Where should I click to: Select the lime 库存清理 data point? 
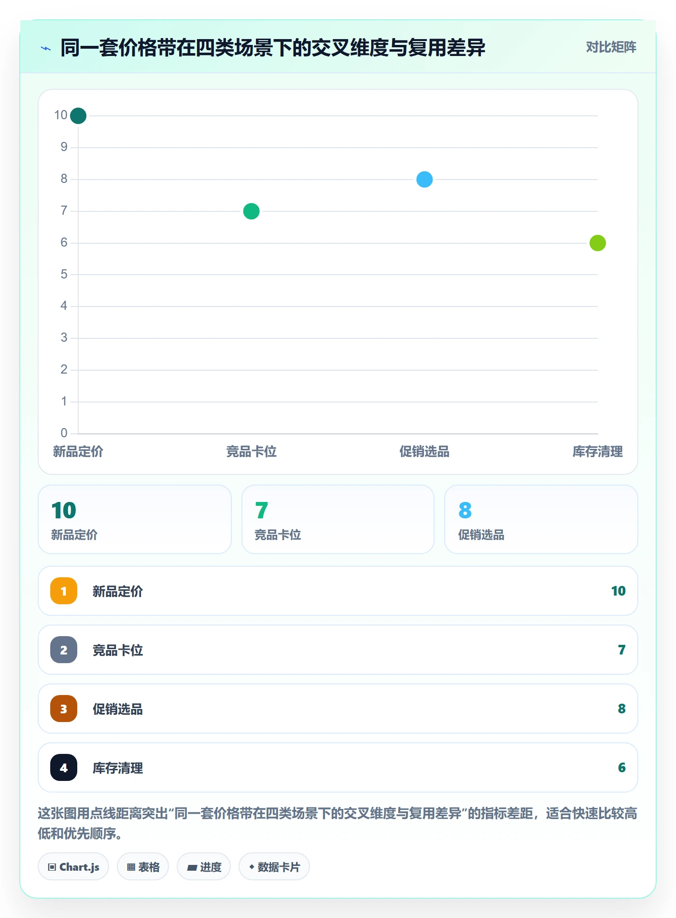point(598,243)
